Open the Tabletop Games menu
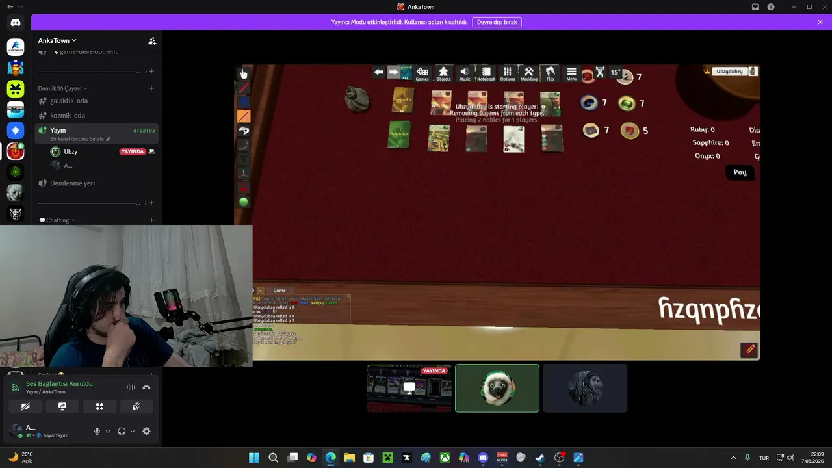Viewport: 832px width, 468px height. pyautogui.click(x=422, y=73)
